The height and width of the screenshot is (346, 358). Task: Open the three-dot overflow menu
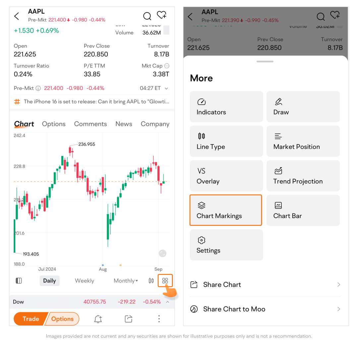coord(159,319)
